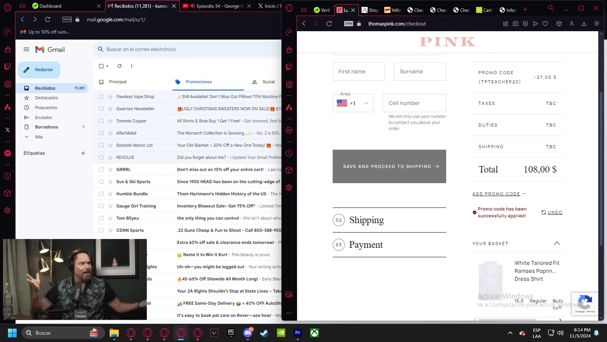Open Epic Games launcher from taskbar
This screenshot has height=342, width=607.
tap(231, 333)
